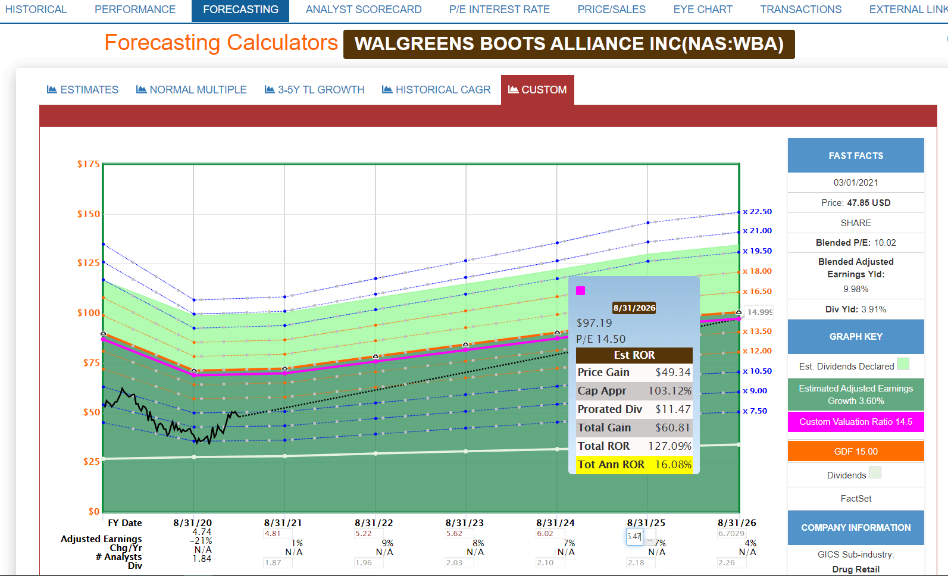
Task: Click the x 9.00 multiple label
Action: [755, 390]
